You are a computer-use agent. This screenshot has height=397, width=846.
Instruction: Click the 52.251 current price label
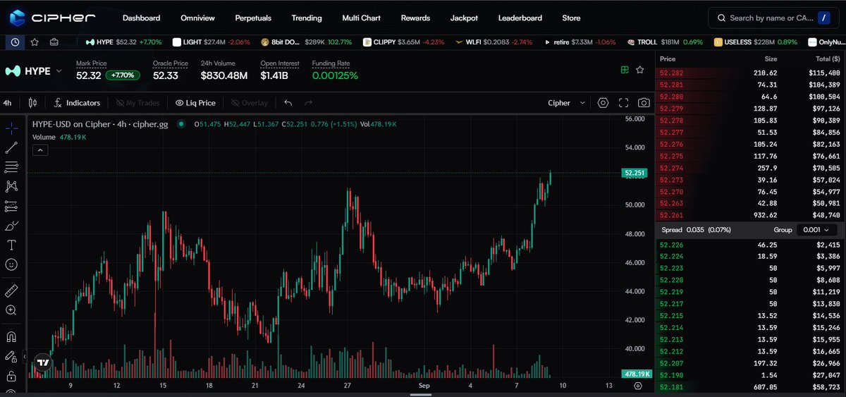[x=634, y=173]
